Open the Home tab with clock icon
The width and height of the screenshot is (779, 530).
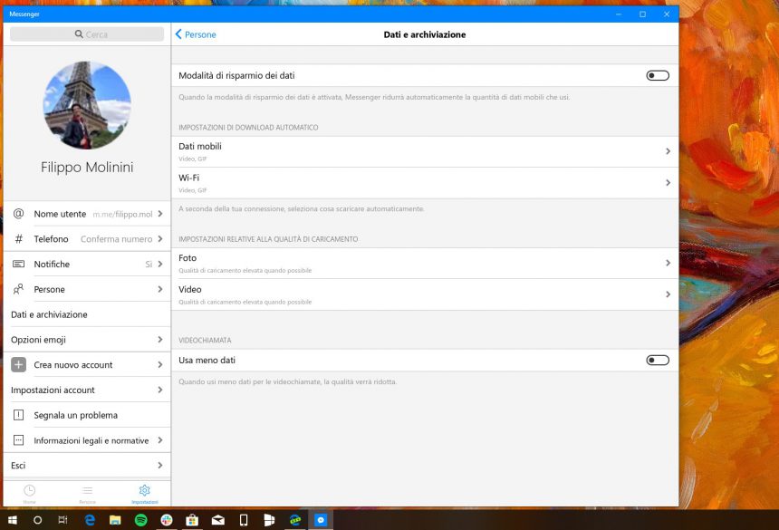29,494
